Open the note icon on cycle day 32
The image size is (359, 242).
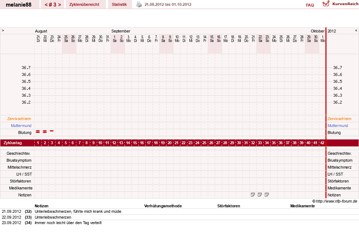pyautogui.click(x=253, y=195)
